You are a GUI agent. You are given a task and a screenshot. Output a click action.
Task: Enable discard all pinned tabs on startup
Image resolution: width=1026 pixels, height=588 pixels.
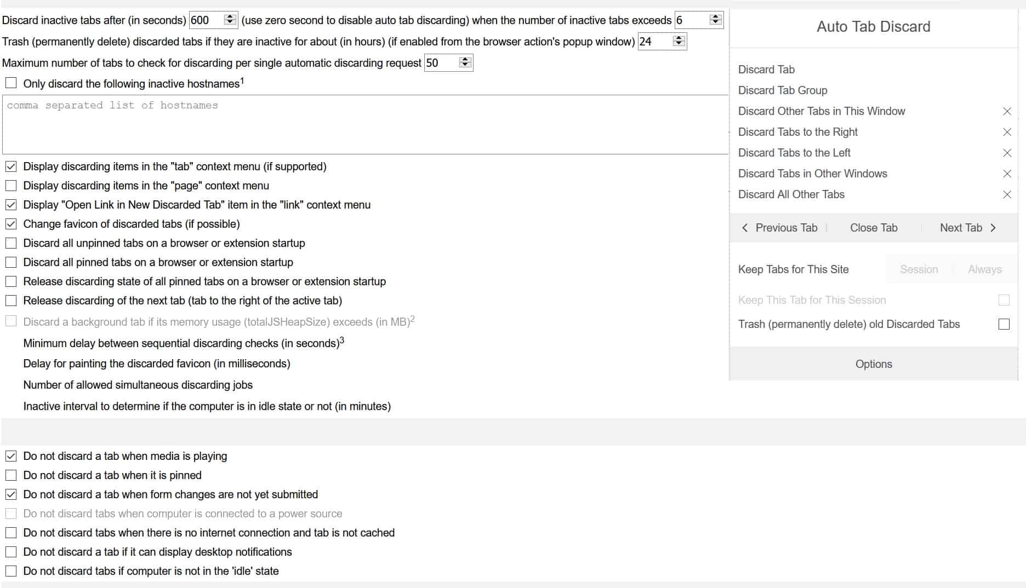click(11, 262)
